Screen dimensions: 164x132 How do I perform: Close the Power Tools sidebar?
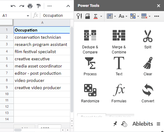click(x=159, y=6)
